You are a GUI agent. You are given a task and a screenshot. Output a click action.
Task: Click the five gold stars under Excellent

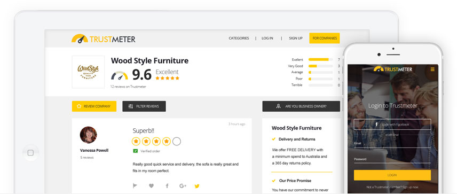[167, 78]
